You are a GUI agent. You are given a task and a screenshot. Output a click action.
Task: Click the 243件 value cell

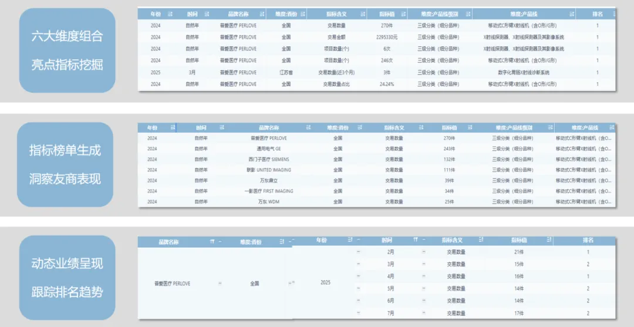point(449,149)
